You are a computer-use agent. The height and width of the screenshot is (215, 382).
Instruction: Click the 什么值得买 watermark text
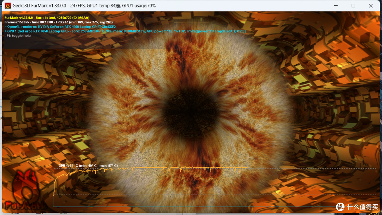[363, 207]
